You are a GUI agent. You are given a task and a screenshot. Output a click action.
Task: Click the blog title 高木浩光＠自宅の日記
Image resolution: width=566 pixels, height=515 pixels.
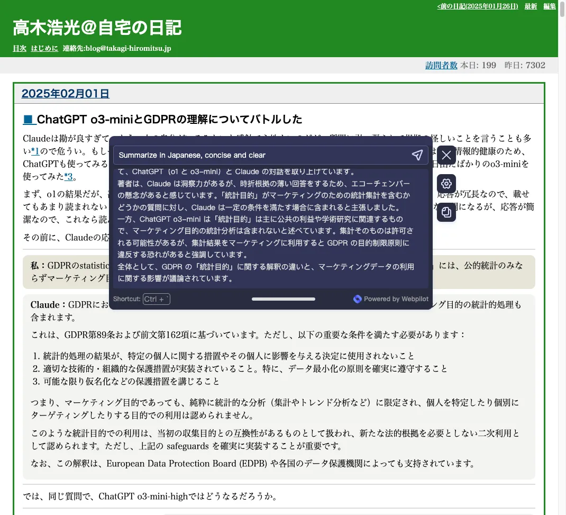[97, 27]
